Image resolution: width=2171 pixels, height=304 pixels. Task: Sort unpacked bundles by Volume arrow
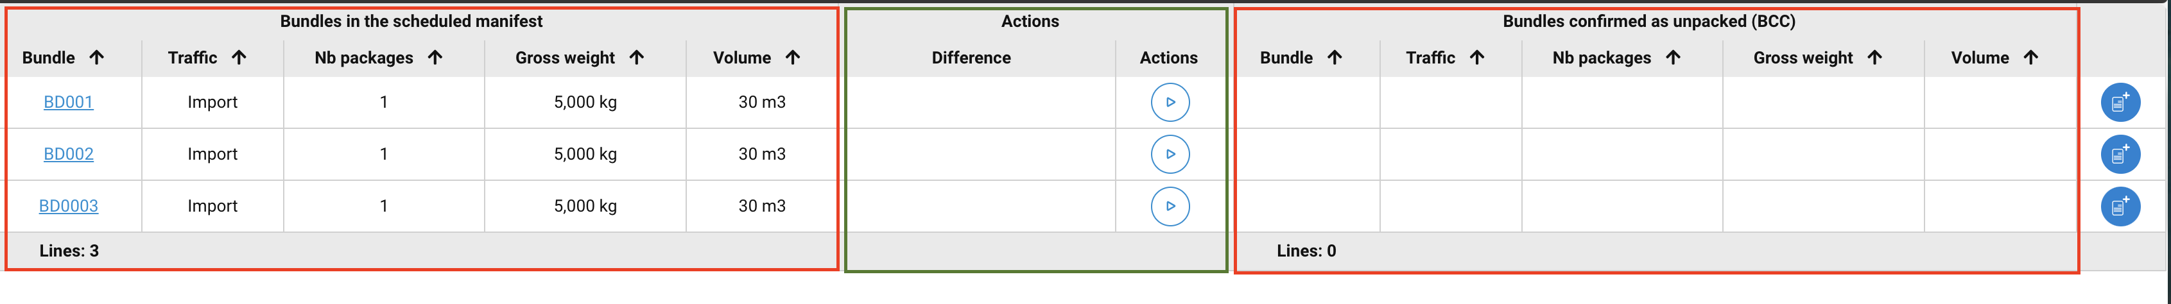tap(2030, 57)
